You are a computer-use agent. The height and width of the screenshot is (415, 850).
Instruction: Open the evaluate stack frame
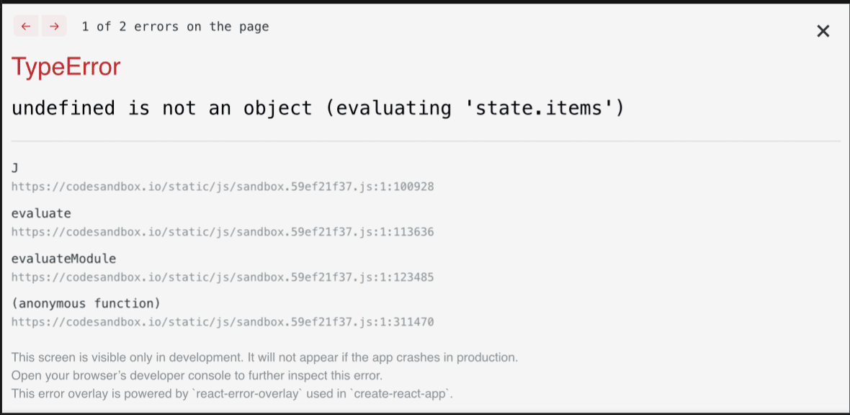(41, 213)
